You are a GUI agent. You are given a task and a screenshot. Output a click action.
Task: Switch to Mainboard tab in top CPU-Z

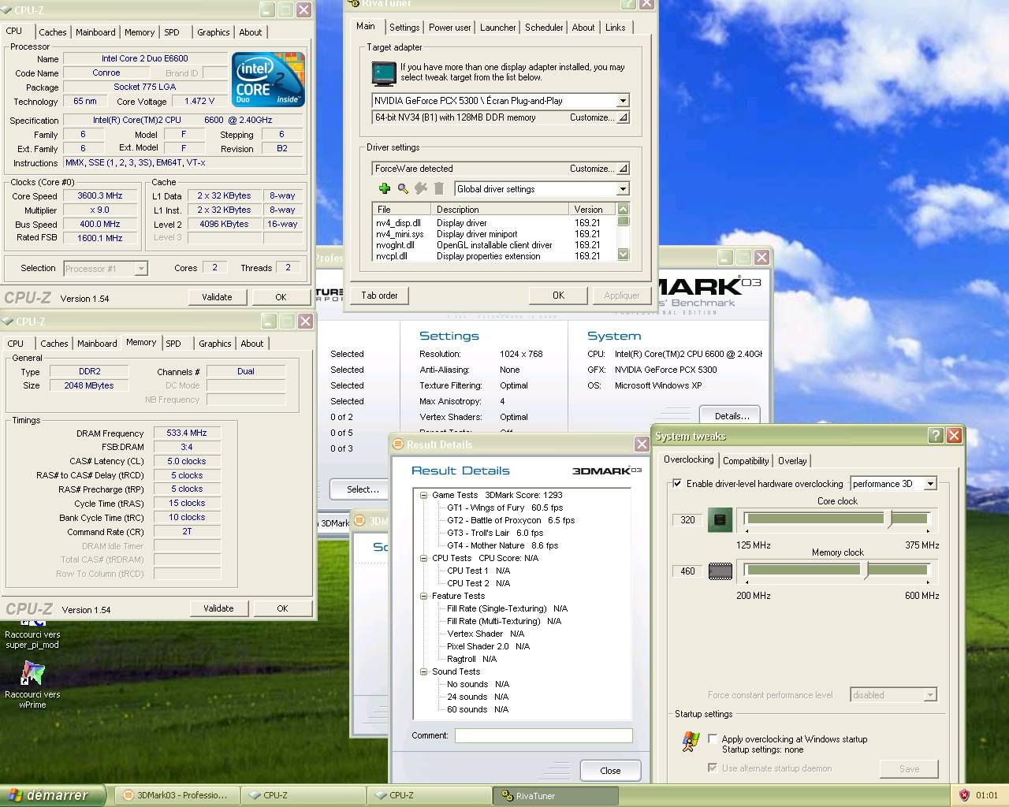[95, 32]
